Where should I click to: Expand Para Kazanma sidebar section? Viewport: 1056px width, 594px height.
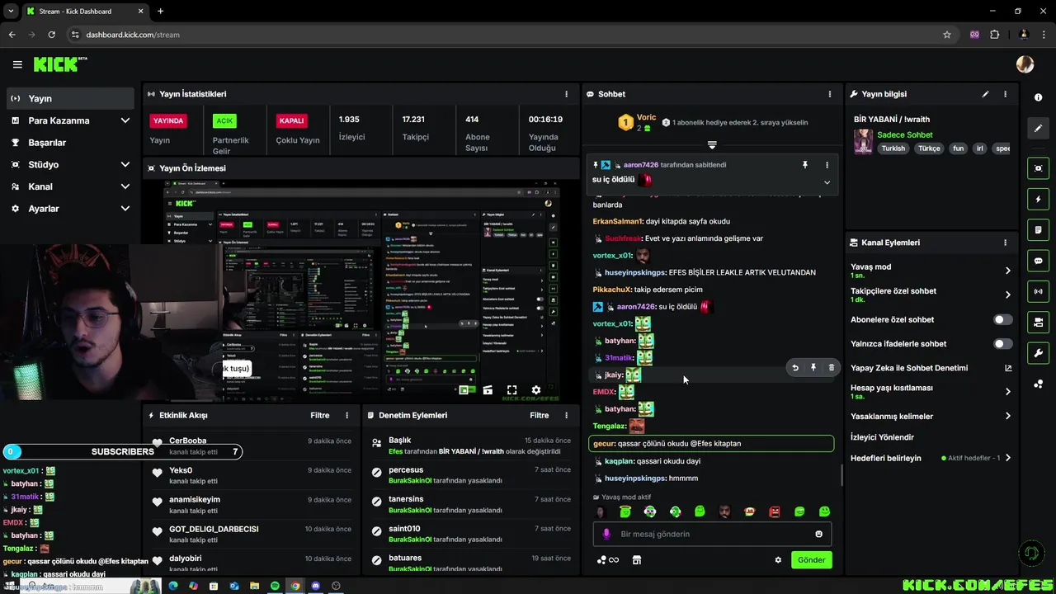click(125, 120)
